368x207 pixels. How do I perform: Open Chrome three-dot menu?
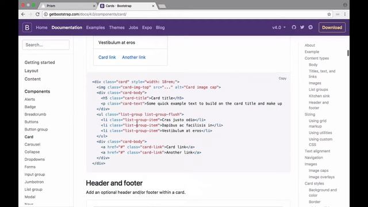click(x=345, y=14)
